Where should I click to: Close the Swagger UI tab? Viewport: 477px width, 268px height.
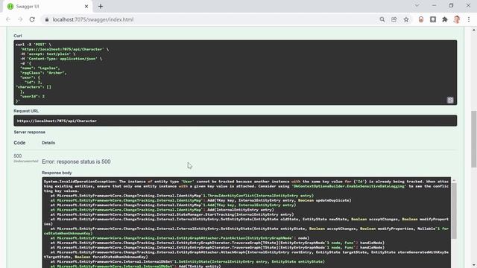(86, 6)
